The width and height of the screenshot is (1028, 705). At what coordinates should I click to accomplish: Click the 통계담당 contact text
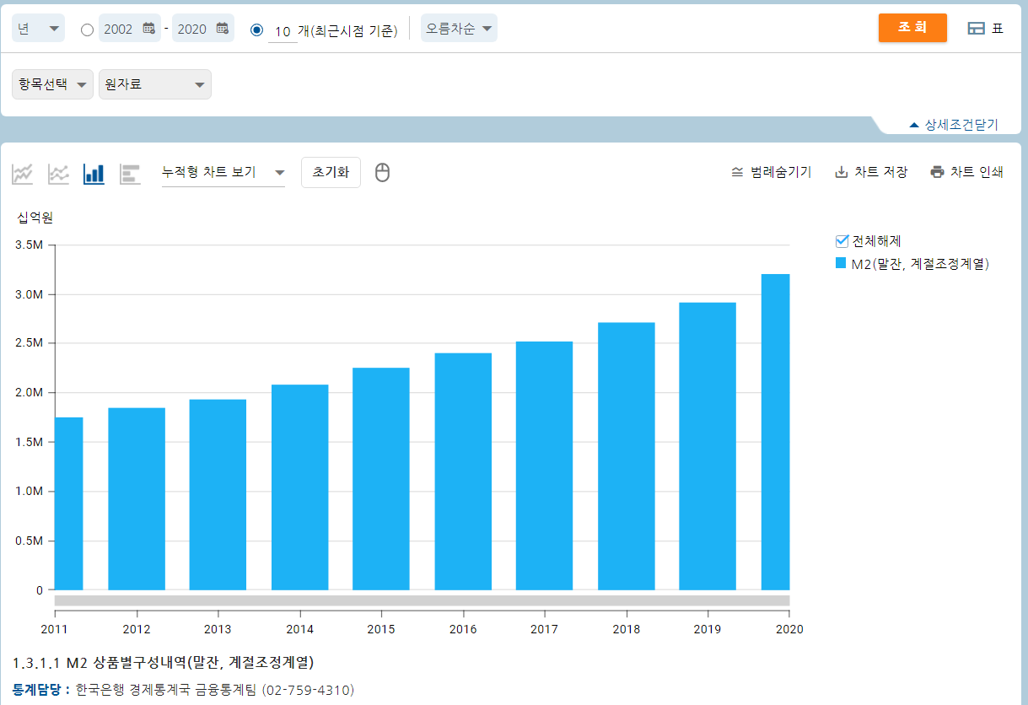point(184,690)
